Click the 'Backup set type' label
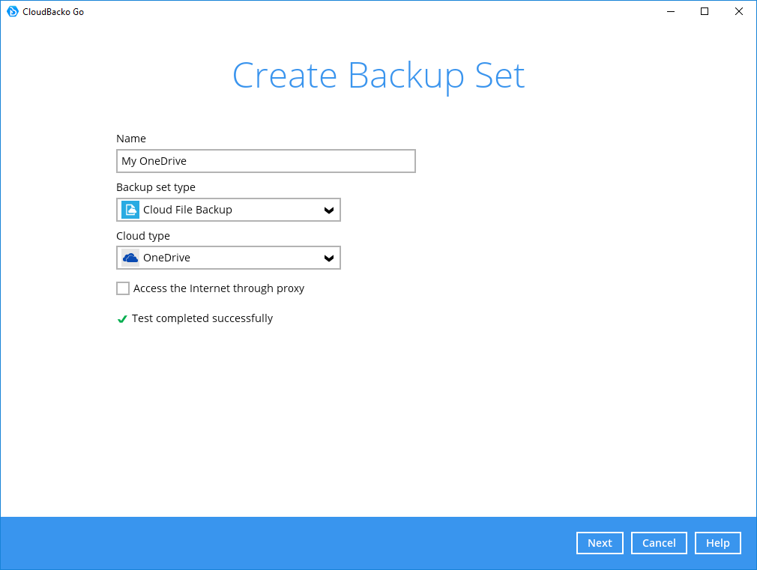 pyautogui.click(x=156, y=187)
